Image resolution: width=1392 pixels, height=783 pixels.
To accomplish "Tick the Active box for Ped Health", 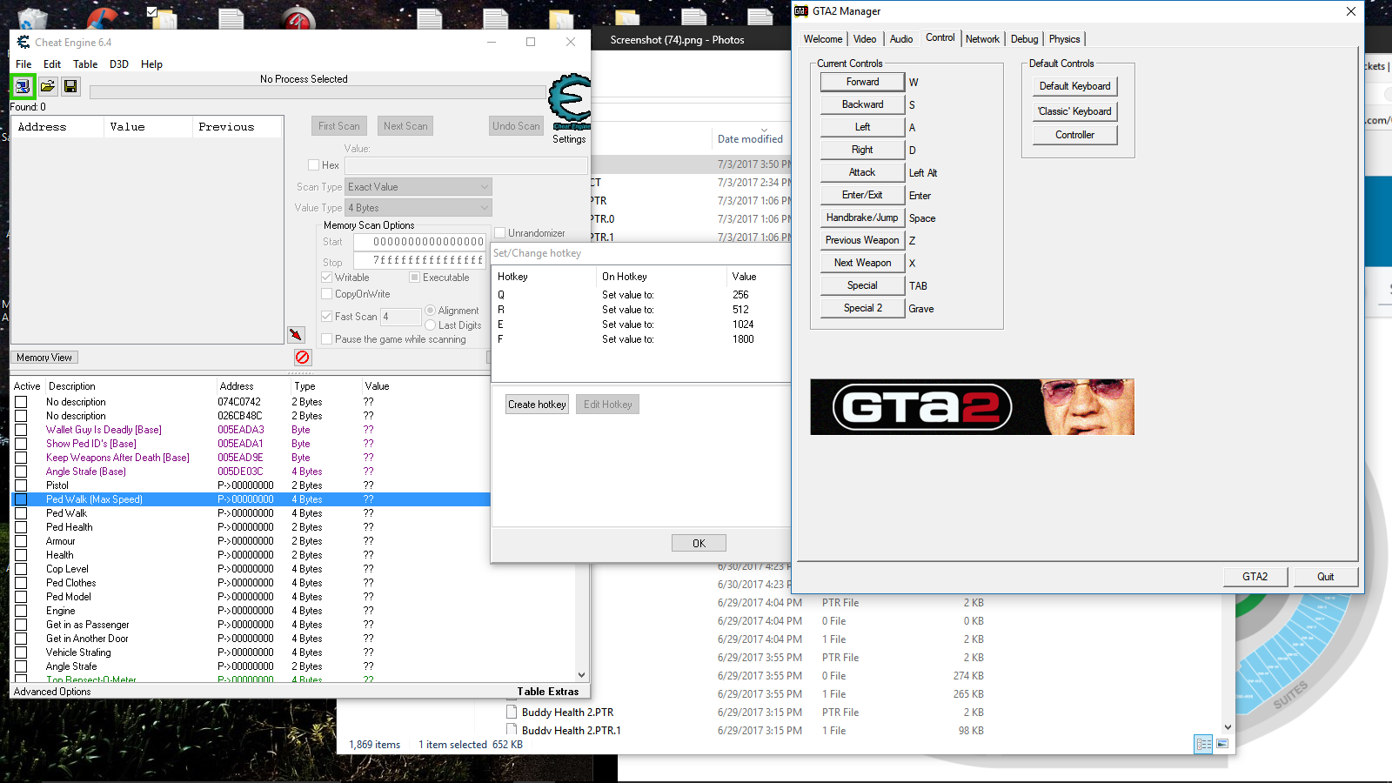I will (x=21, y=527).
